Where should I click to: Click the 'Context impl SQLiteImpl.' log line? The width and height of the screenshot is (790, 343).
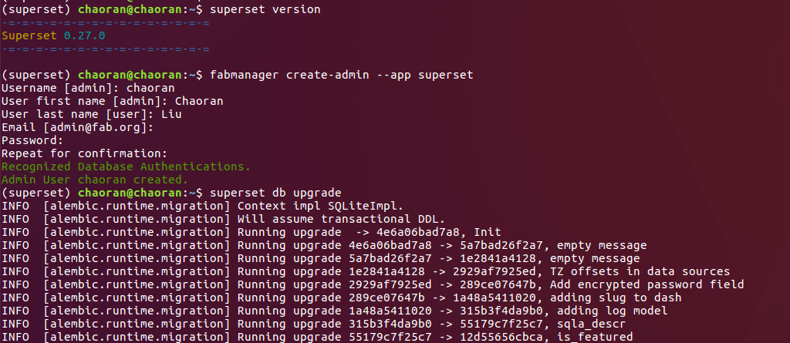click(x=203, y=206)
